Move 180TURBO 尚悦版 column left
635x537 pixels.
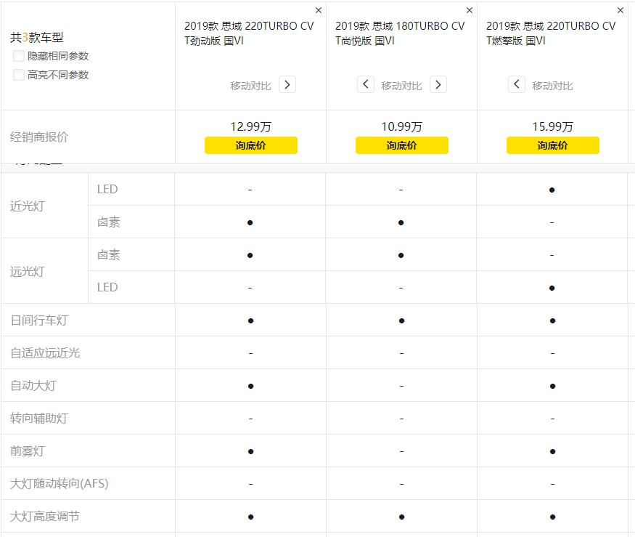(366, 85)
